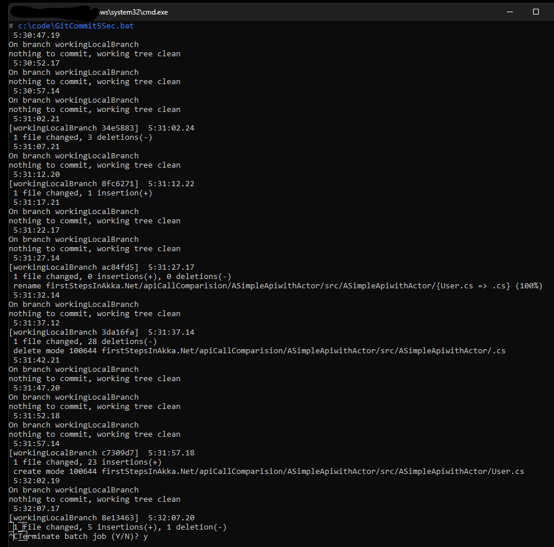Click the timestamp 5:31:02.21

click(x=37, y=119)
